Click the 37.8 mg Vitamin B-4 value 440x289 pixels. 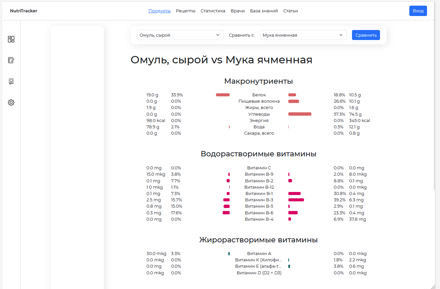coord(357,219)
